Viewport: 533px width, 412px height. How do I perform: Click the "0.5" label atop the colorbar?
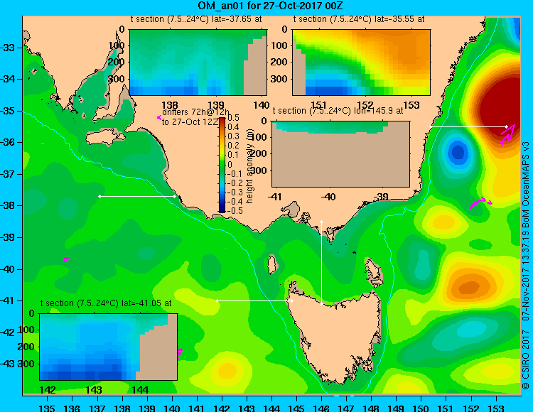[x=234, y=118]
